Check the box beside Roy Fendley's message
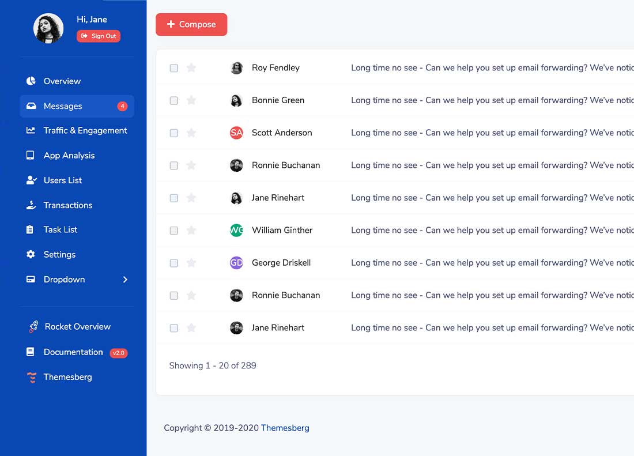 pos(173,67)
